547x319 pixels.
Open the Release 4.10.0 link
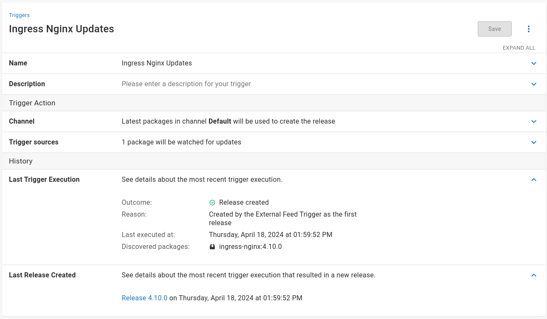coord(144,298)
